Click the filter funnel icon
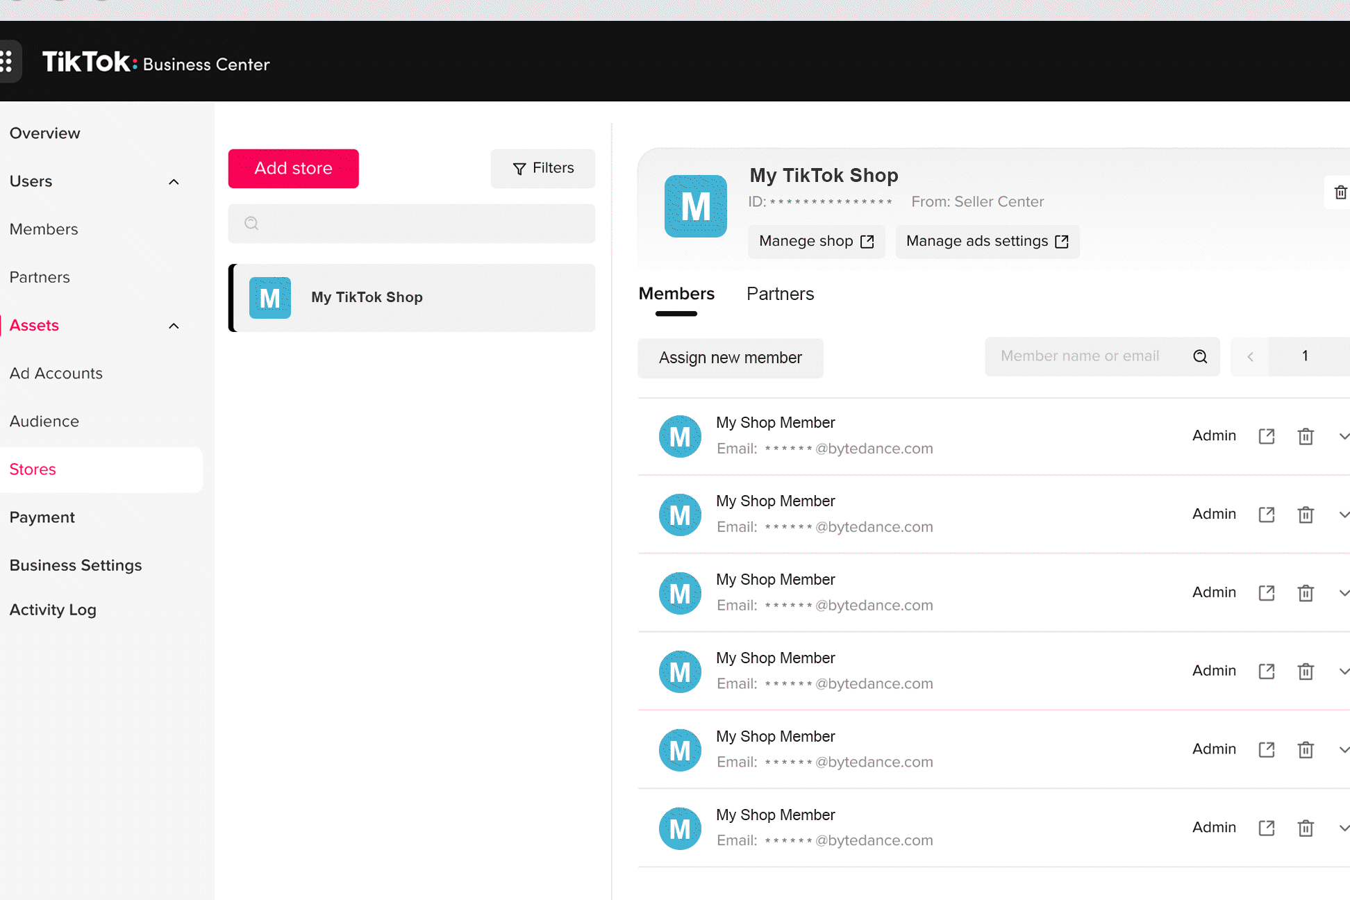 (x=518, y=169)
